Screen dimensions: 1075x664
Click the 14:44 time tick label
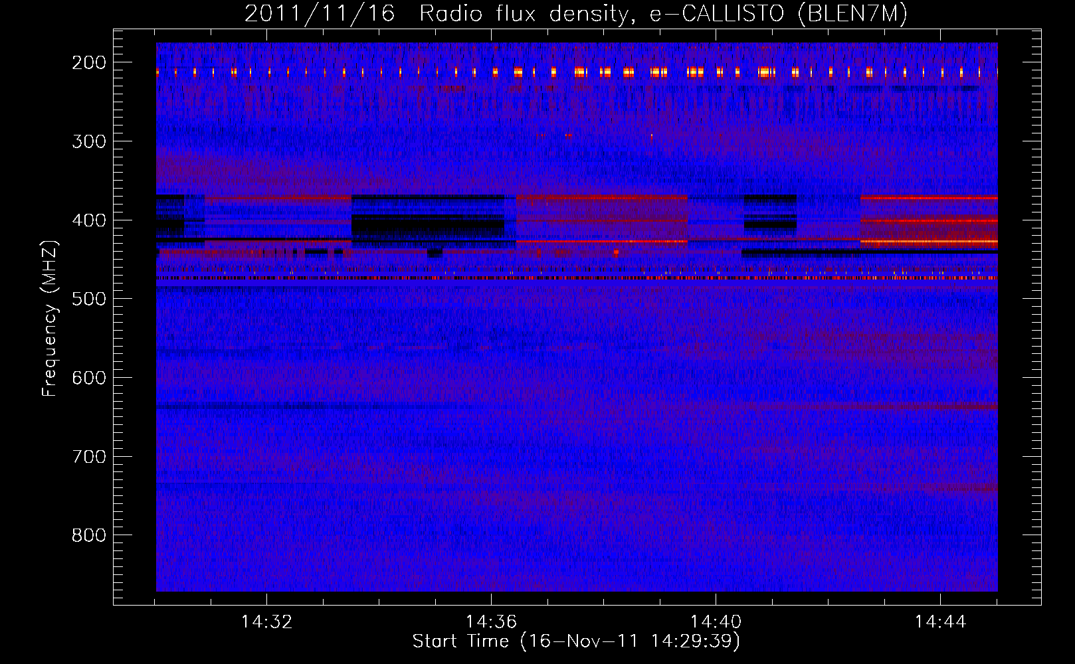click(940, 622)
